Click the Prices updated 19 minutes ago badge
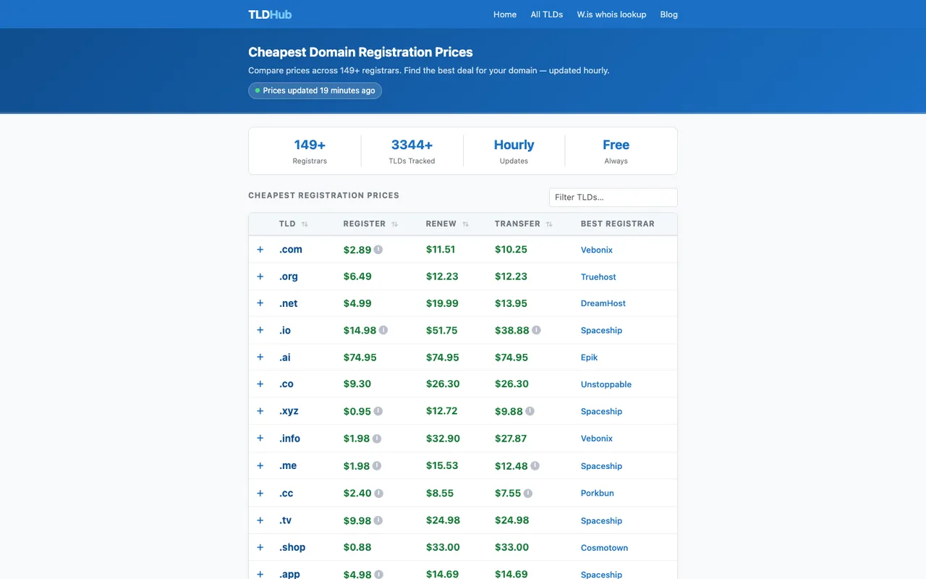The height and width of the screenshot is (579, 926). 315,90
